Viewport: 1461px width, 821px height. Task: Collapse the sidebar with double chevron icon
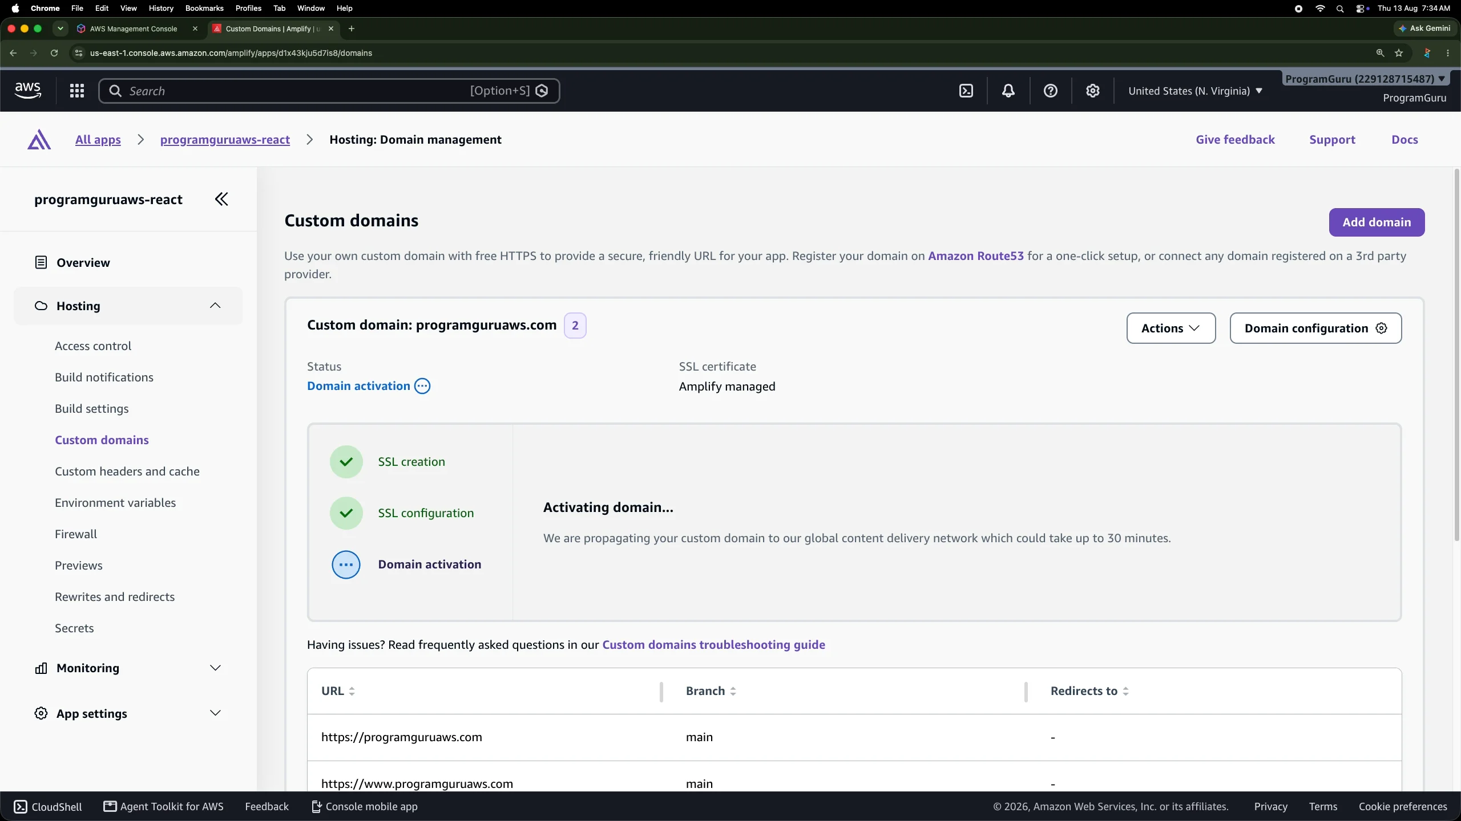(x=221, y=199)
